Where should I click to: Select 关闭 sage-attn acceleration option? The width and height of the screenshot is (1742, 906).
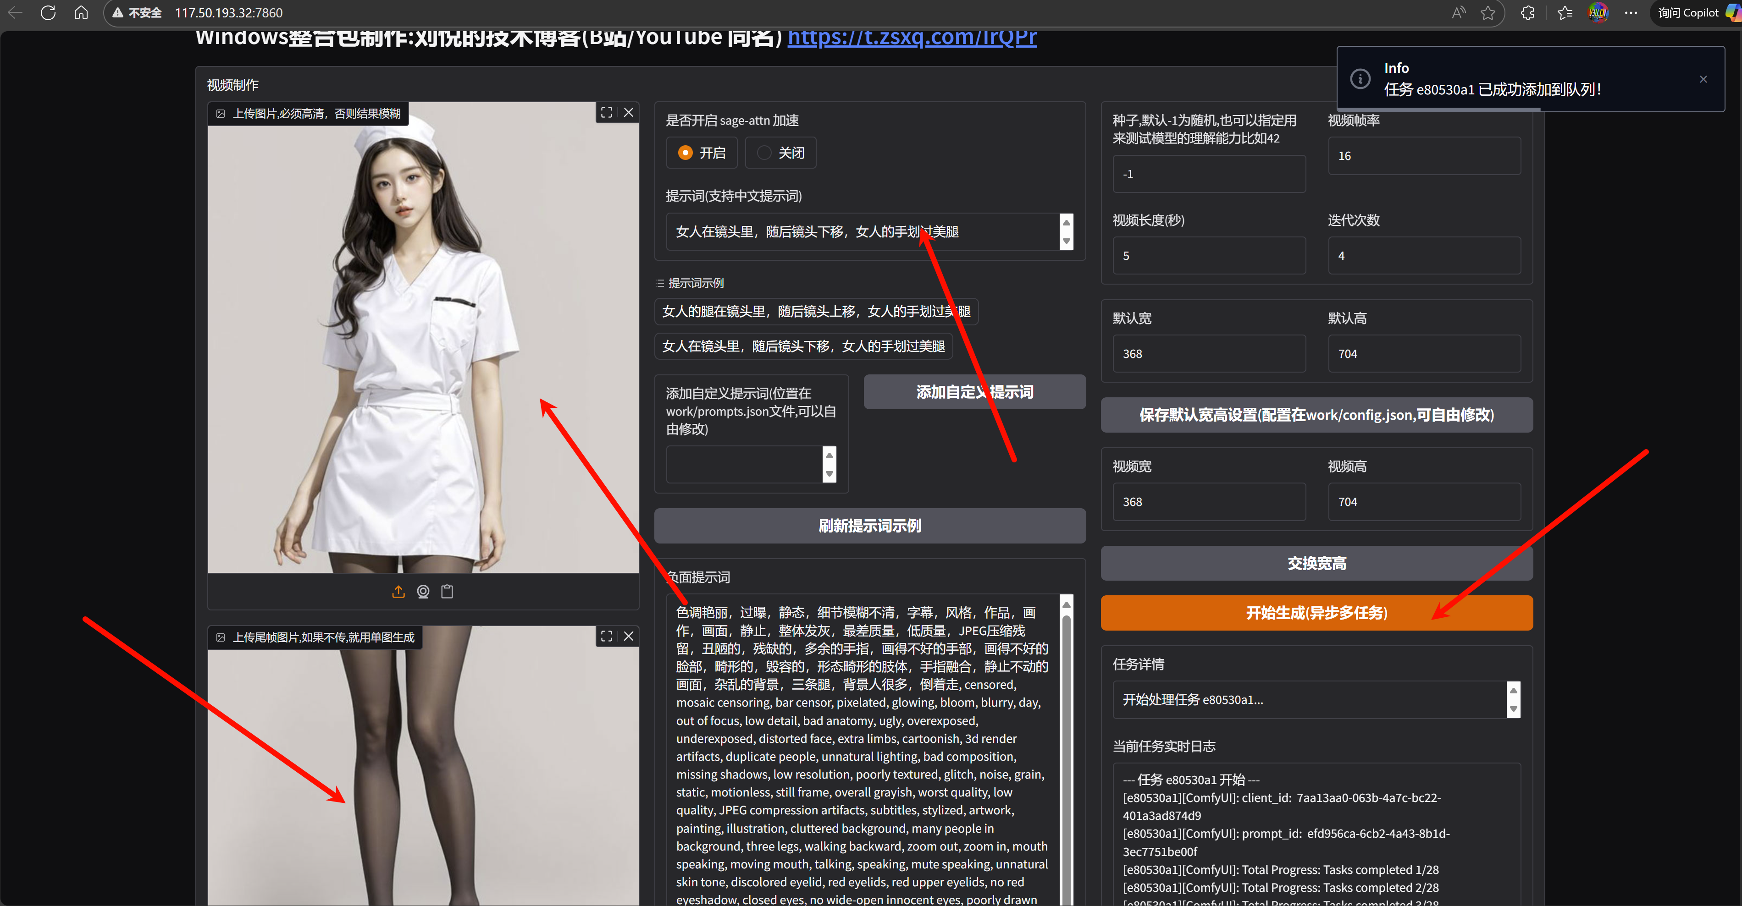(x=764, y=153)
